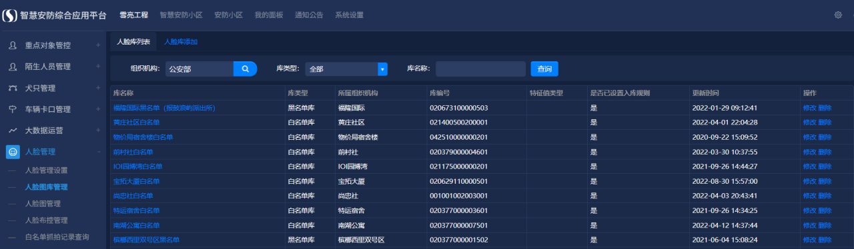The height and width of the screenshot is (249, 854).
Task: Click the 大数据运营 chart icon
Action: click(x=13, y=130)
